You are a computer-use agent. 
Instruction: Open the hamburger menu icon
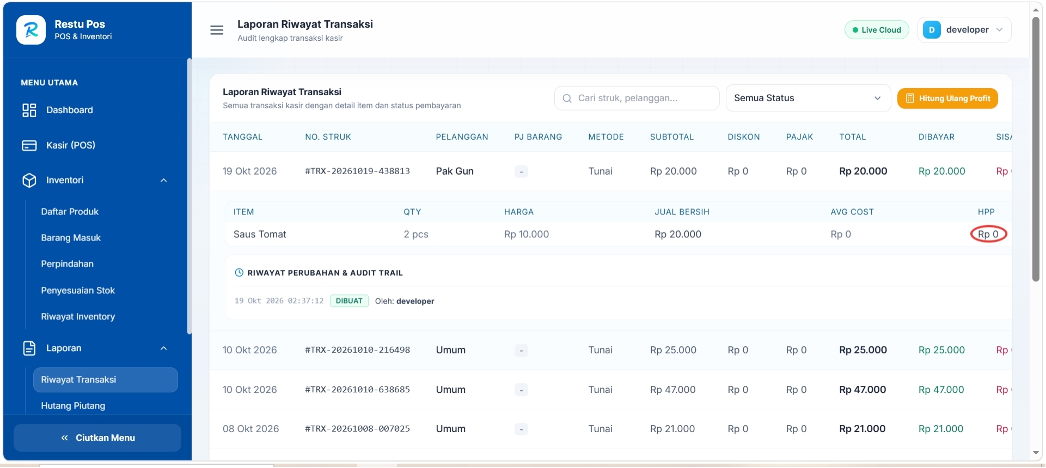217,30
